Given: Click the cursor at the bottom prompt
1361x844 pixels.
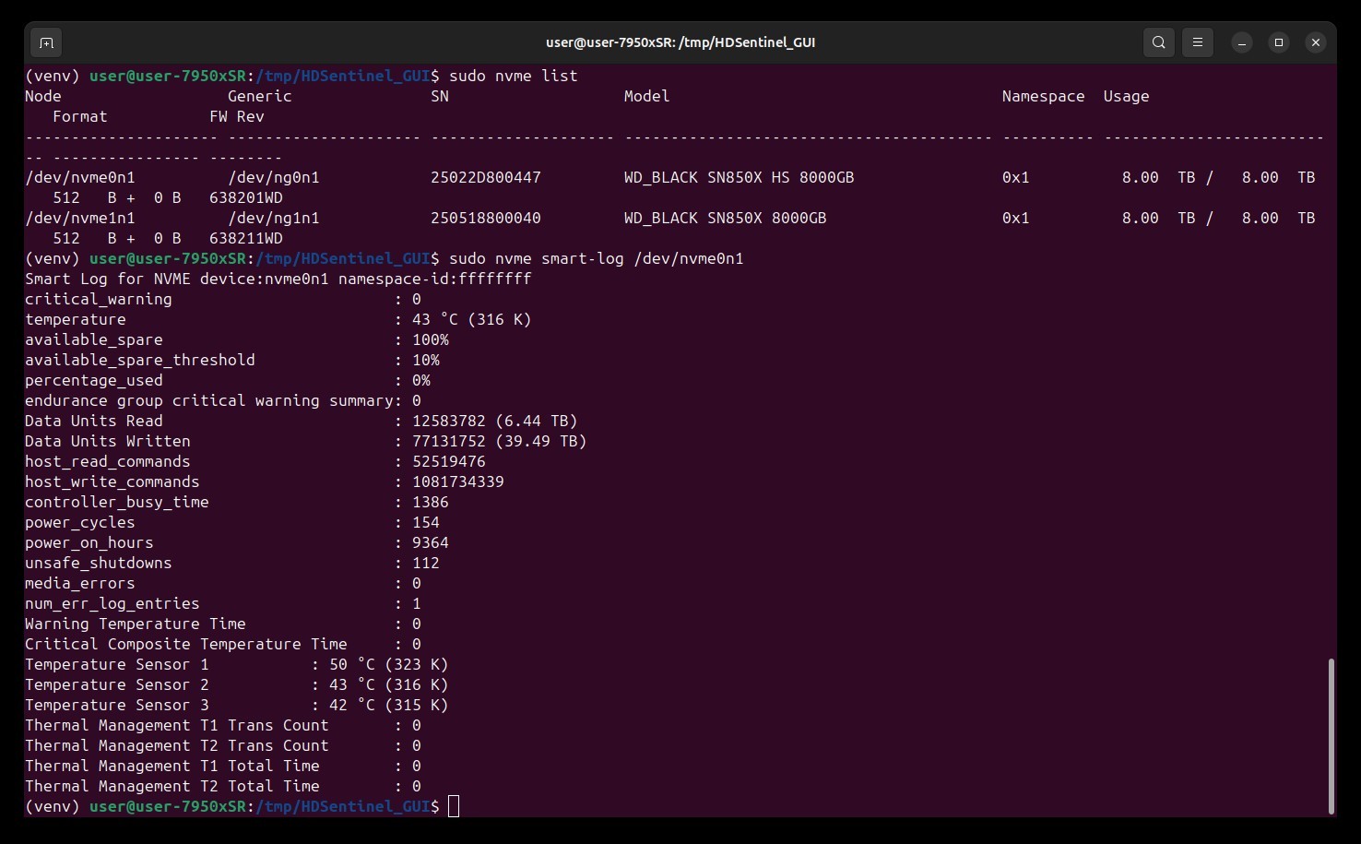Looking at the screenshot, I should coord(454,806).
